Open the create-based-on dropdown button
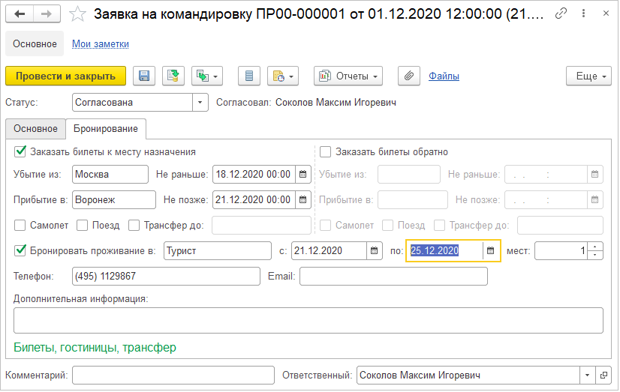This screenshot has height=392, width=620. (x=207, y=76)
